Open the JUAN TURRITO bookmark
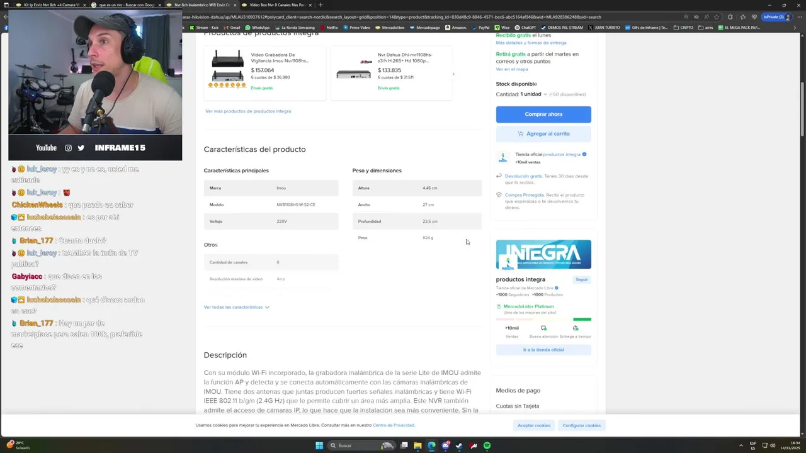Viewport: 806px width, 453px height. pos(604,28)
